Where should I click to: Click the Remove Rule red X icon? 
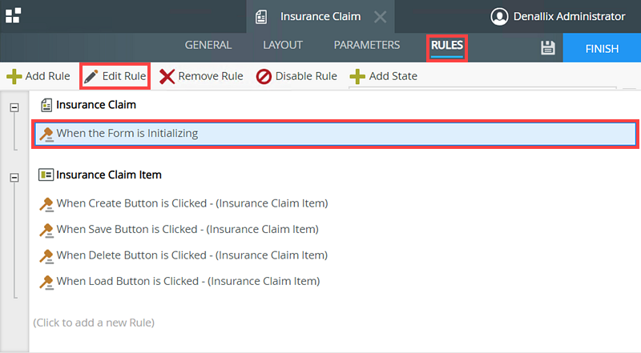[167, 77]
